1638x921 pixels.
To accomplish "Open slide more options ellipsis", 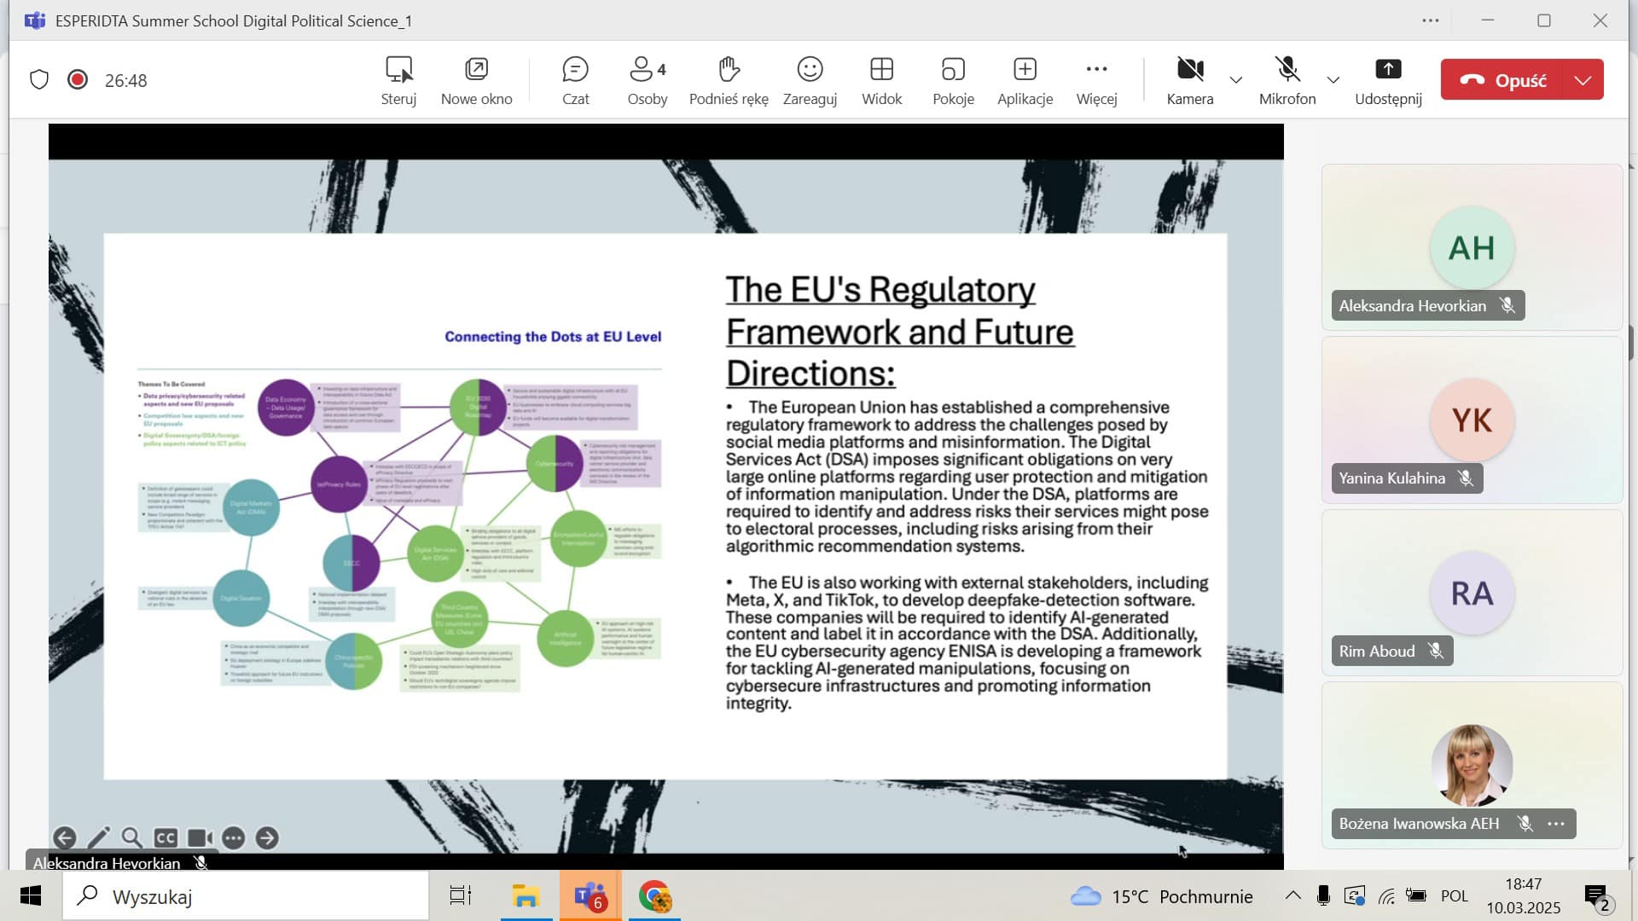I will click(233, 838).
